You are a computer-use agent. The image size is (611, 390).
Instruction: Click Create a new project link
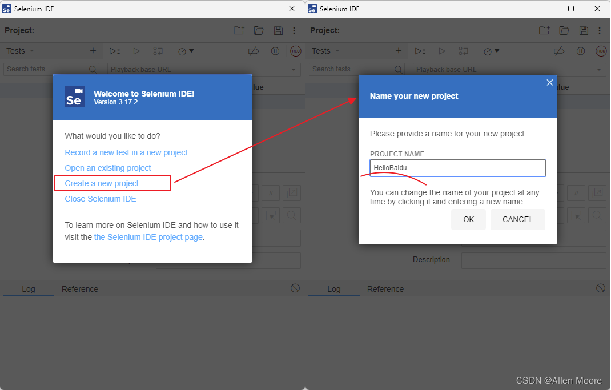coord(102,183)
